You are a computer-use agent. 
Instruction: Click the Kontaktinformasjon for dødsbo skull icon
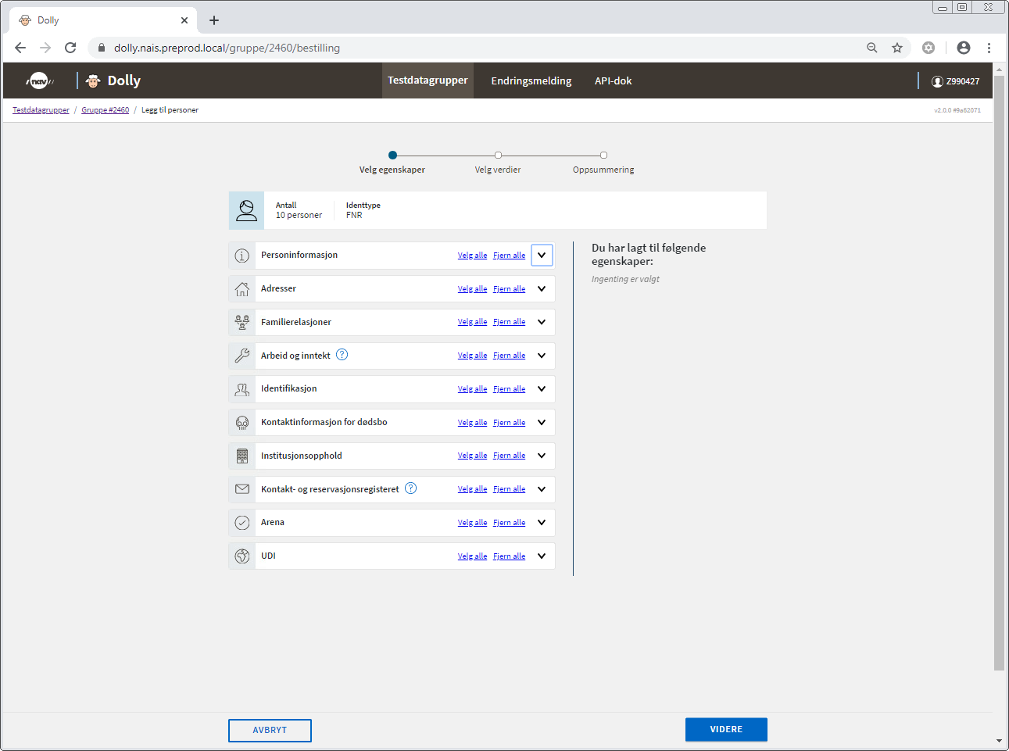[x=242, y=423]
